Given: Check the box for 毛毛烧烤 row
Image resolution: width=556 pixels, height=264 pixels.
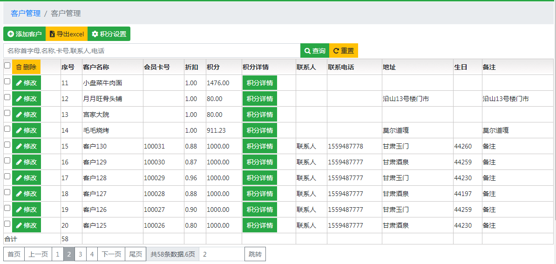Looking at the screenshot, I should [7, 129].
